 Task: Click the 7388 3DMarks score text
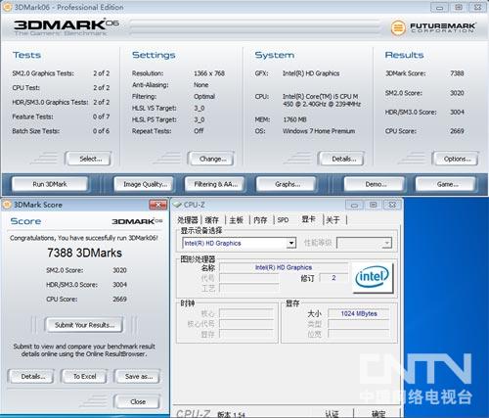point(84,253)
